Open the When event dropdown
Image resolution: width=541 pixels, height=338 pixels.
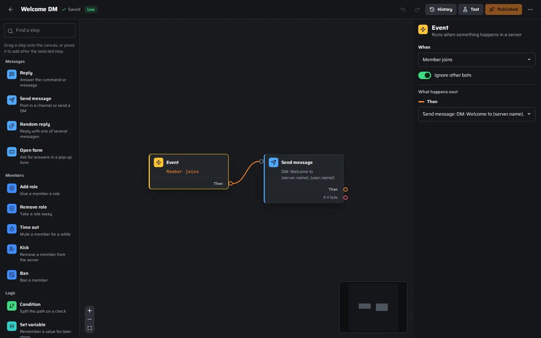point(477,60)
